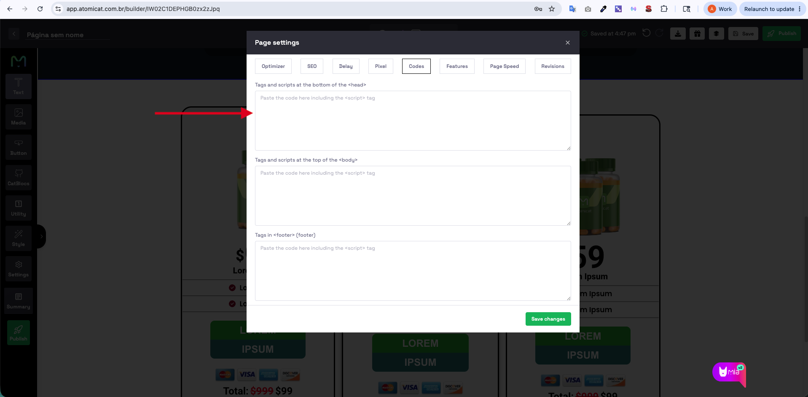Viewport: 808px width, 397px height.
Task: Click the redo icon in top bar
Action: tap(660, 33)
